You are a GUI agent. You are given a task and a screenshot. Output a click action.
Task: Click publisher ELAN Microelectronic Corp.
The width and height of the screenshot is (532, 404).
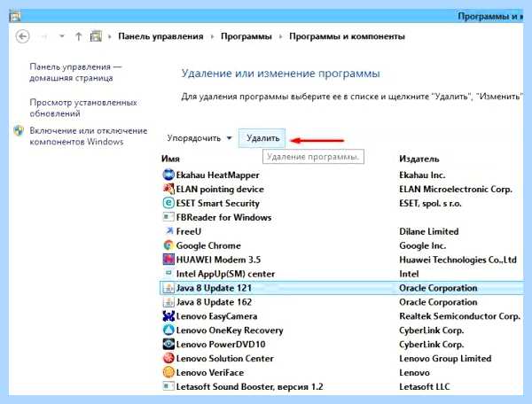pyautogui.click(x=456, y=189)
